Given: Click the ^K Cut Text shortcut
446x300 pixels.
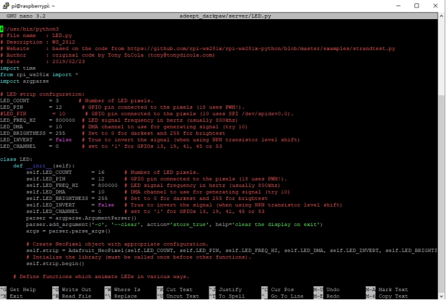Looking at the screenshot, I should [x=175, y=290].
